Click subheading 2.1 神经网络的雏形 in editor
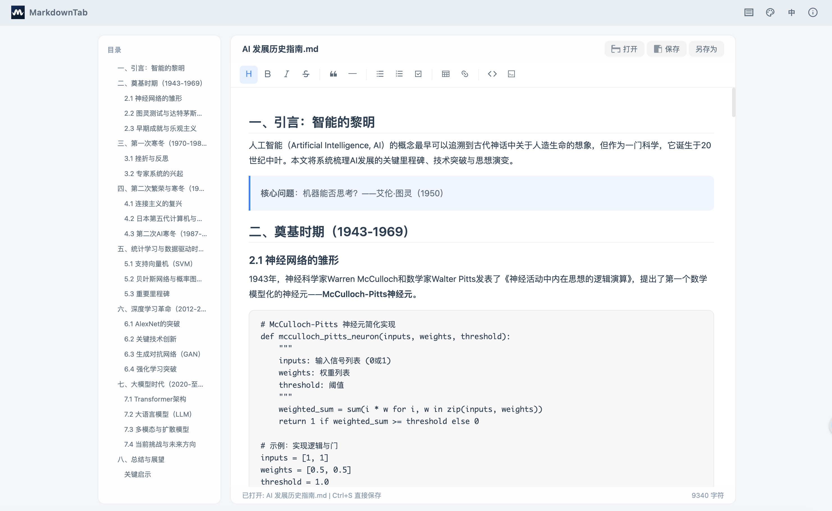This screenshot has width=832, height=511. (x=294, y=261)
